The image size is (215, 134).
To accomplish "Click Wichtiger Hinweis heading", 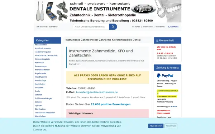I will [81, 113].
